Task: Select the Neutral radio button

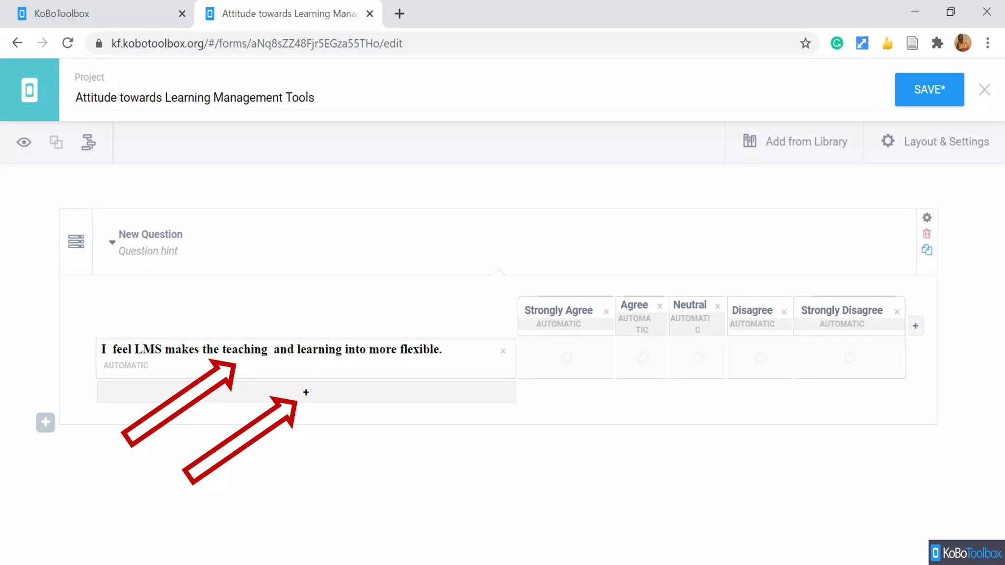Action: 697,358
